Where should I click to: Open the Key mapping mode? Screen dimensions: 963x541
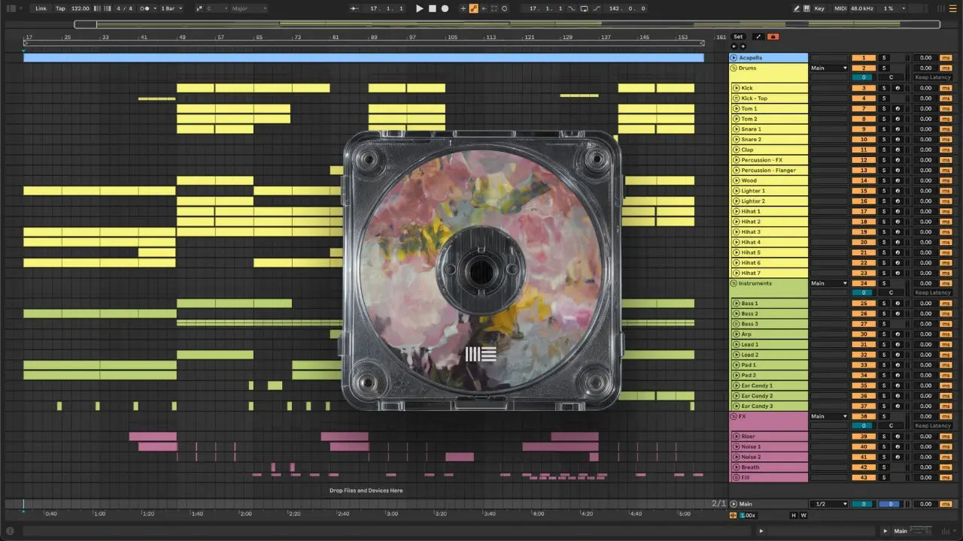pyautogui.click(x=819, y=8)
